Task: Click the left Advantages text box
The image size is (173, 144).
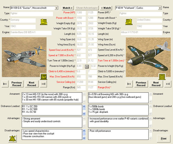Action: pos(52,122)
